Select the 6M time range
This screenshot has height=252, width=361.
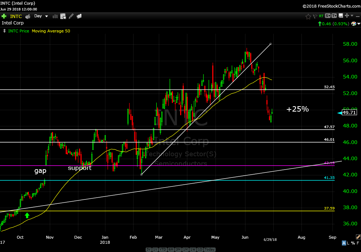pyautogui.click(x=170, y=249)
